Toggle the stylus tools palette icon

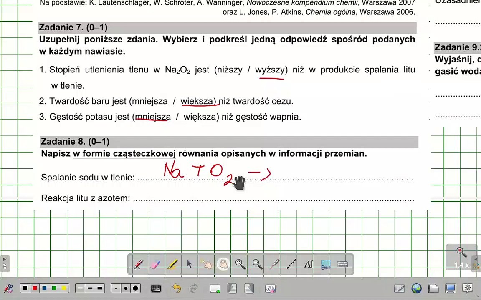(x=8, y=288)
